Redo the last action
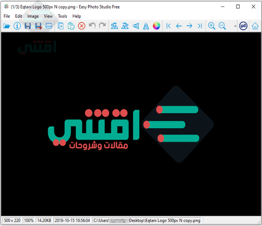Viewport: 262px width, 226px height. (103, 26)
